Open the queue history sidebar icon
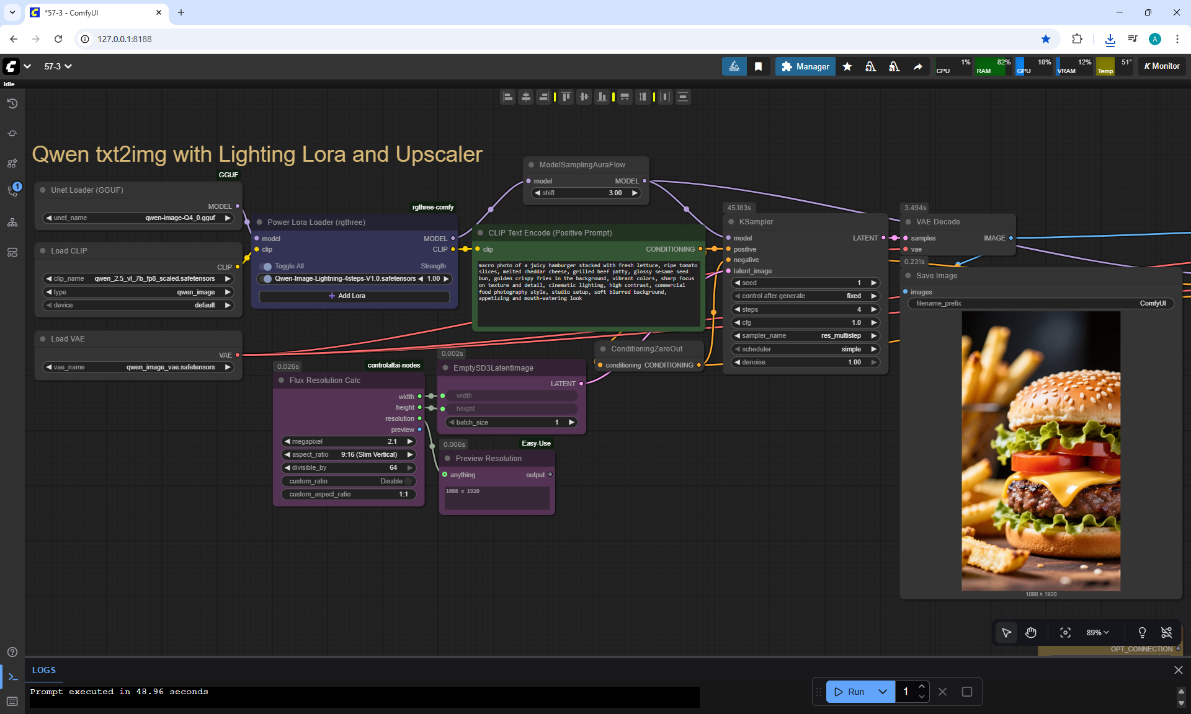Viewport: 1191px width, 714px height. tap(12, 104)
